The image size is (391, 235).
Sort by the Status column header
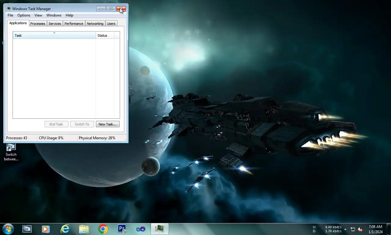coord(105,35)
